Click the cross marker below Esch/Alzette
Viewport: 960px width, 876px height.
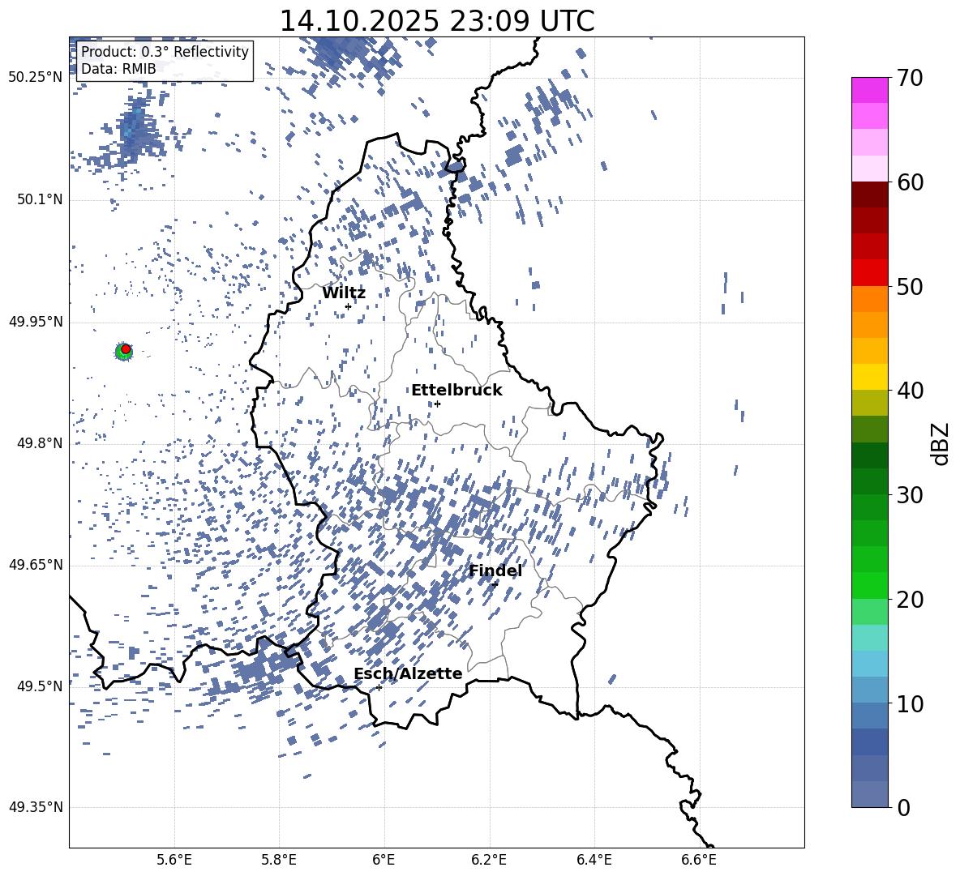click(379, 687)
